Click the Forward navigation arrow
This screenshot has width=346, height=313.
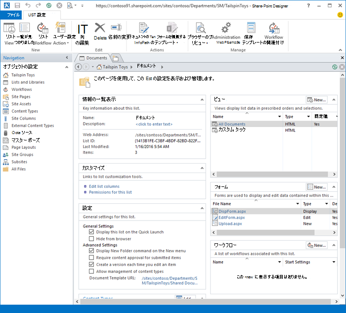coord(86,67)
